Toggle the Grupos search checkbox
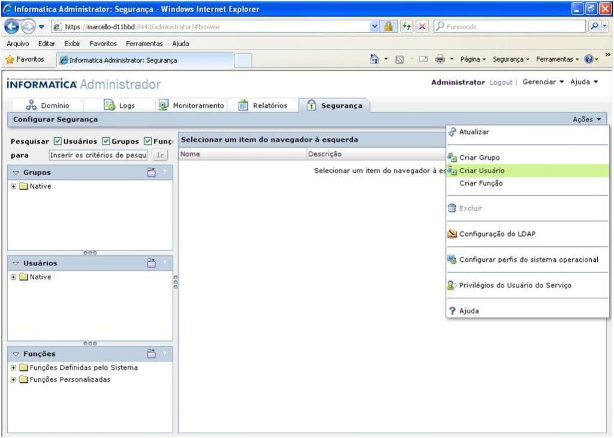 (x=106, y=141)
